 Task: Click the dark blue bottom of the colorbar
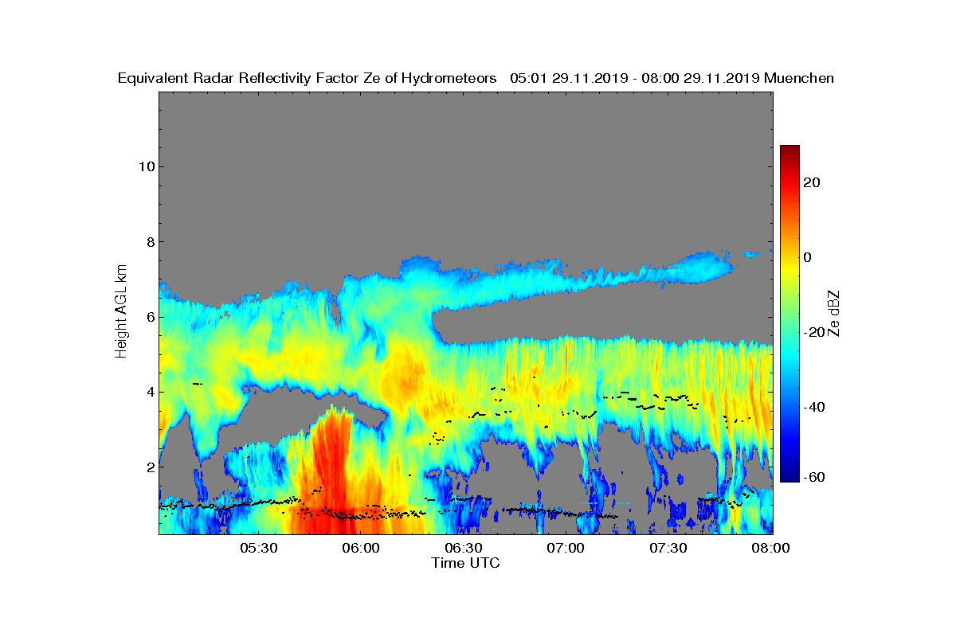[789, 475]
